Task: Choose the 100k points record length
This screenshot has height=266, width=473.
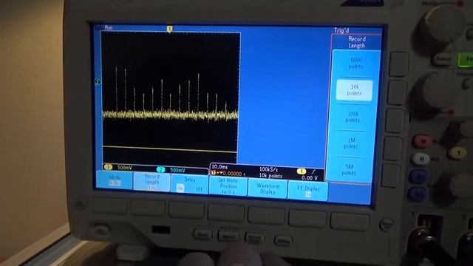Action: click(x=353, y=117)
